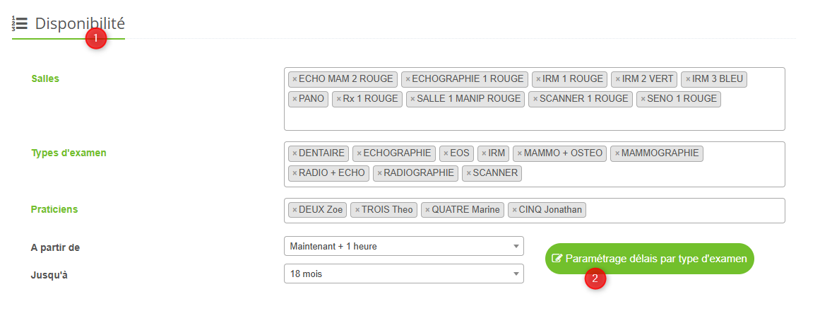
Task: Remove IRM 1 ROUGE room tag
Action: point(538,79)
